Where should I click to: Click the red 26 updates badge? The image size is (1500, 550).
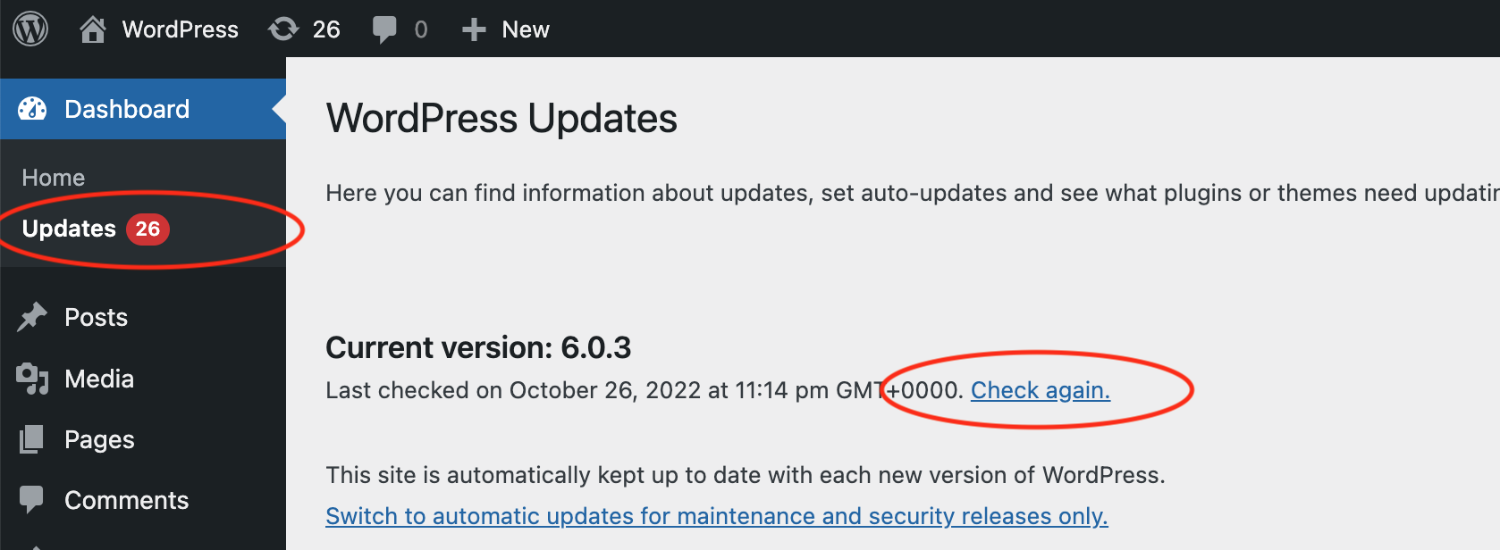pos(147,229)
